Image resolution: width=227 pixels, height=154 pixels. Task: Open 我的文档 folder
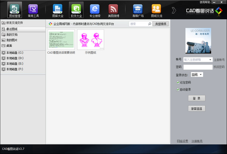9,35
